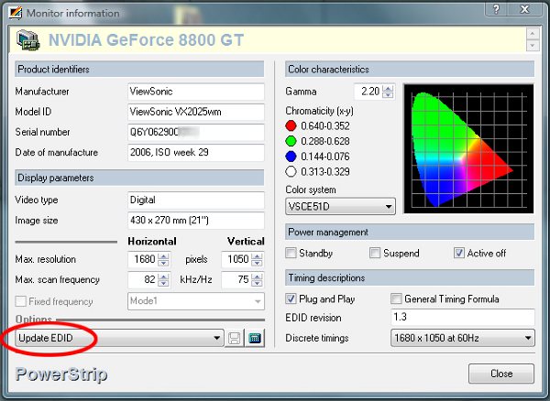This screenshot has height=401, width=550.
Task: Enable the Suspend checkbox
Action: coord(375,253)
